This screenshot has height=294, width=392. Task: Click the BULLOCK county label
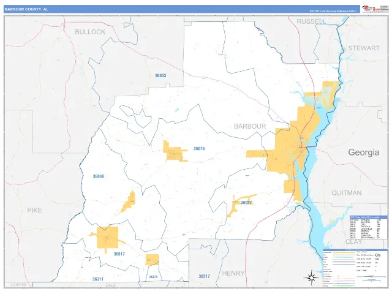pos(90,32)
